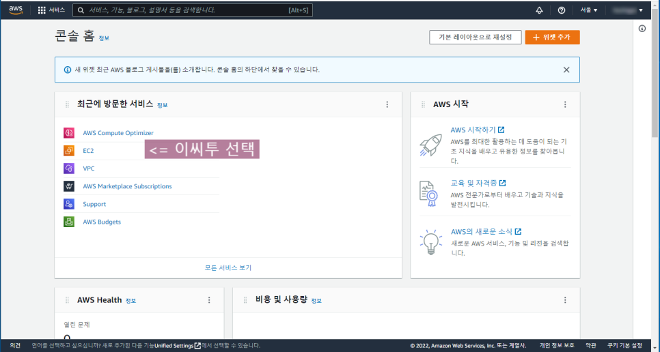The height and width of the screenshot is (352, 660).
Task: Open Unified Settings link in footer
Action: click(178, 346)
